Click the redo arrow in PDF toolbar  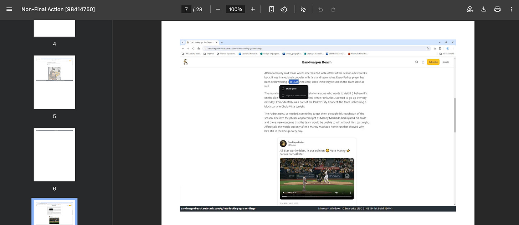tap(333, 9)
